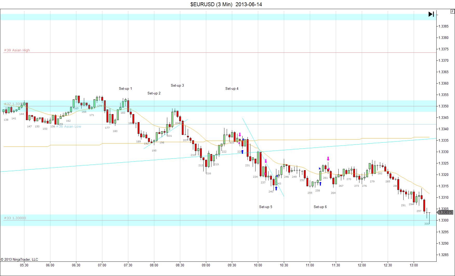455x276 pixels.
Task: Select the blue up arrow right of bar 228
Action: [242, 152]
